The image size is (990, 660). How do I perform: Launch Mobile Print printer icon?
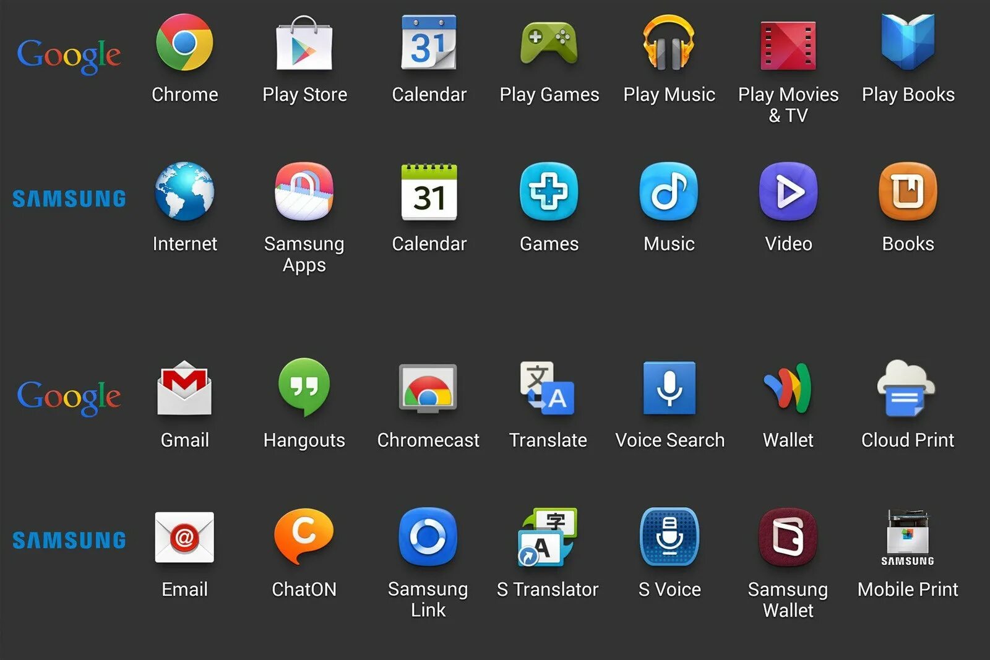(x=907, y=537)
